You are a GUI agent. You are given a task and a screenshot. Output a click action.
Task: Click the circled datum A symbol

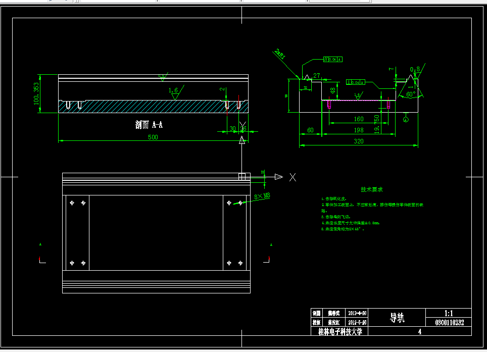pos(406,120)
